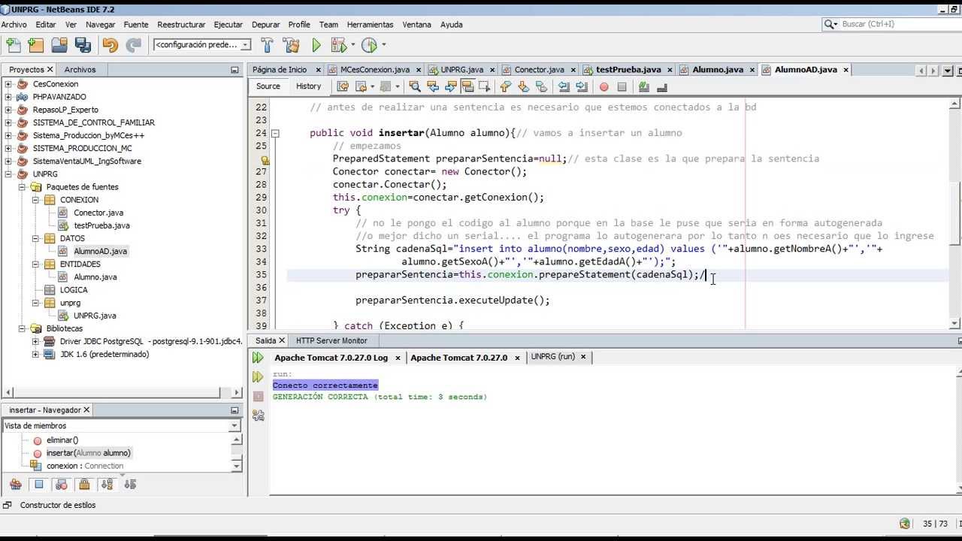Viewport: 962px width, 541px height.
Task: Open the project configuration dropdown
Action: 202,45
